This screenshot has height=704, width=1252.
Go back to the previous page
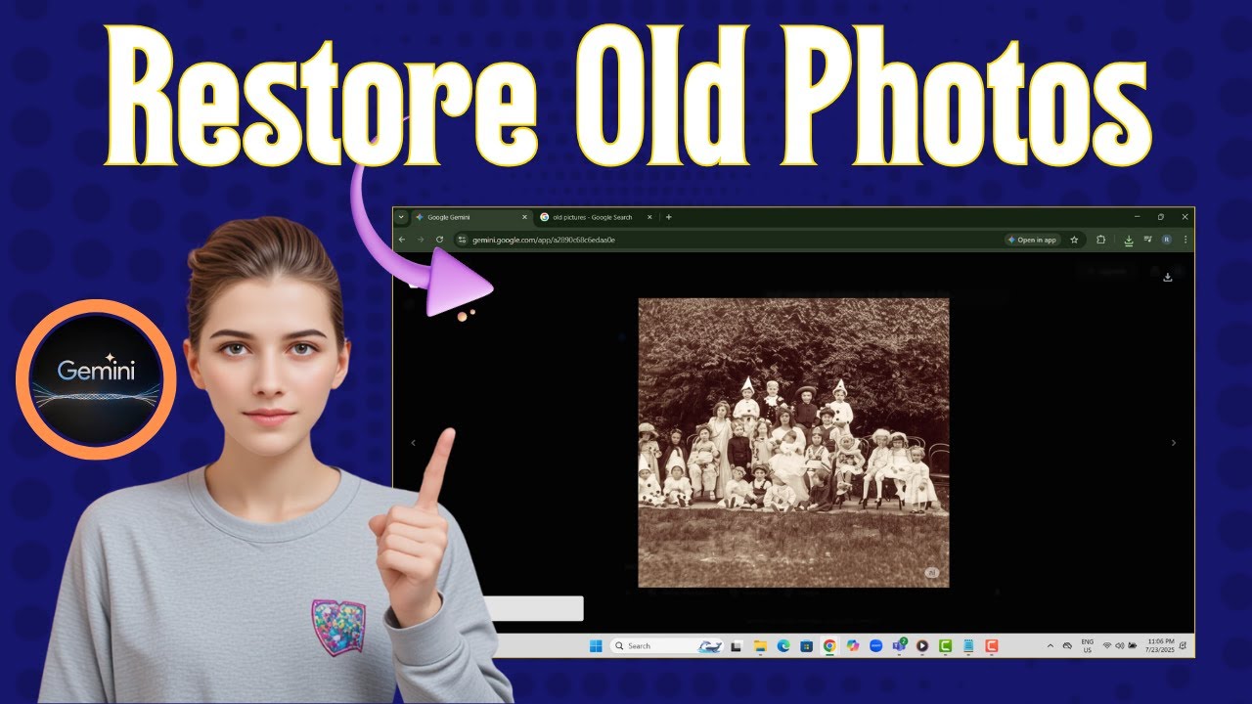402,240
